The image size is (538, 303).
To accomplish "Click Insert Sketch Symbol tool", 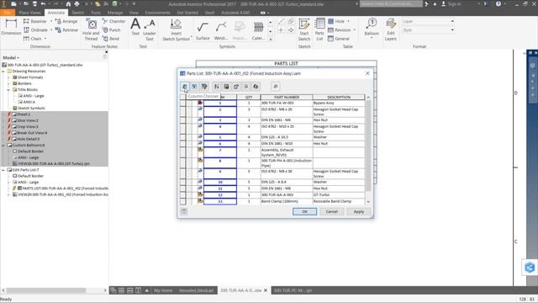I will coord(176,30).
